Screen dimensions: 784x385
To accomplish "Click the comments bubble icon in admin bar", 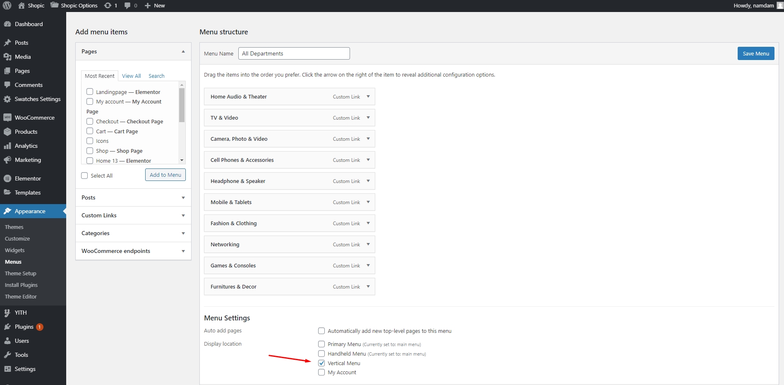I will 127,5.
